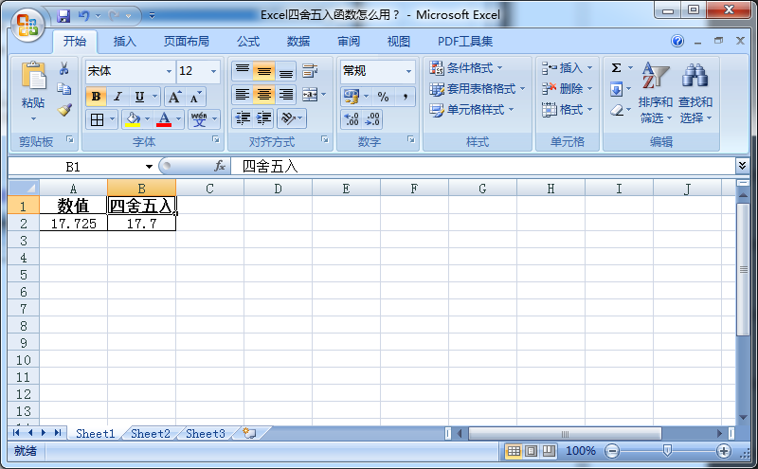Open 套用表格格式 table format menu
Image resolution: width=758 pixels, height=469 pixels.
(478, 89)
